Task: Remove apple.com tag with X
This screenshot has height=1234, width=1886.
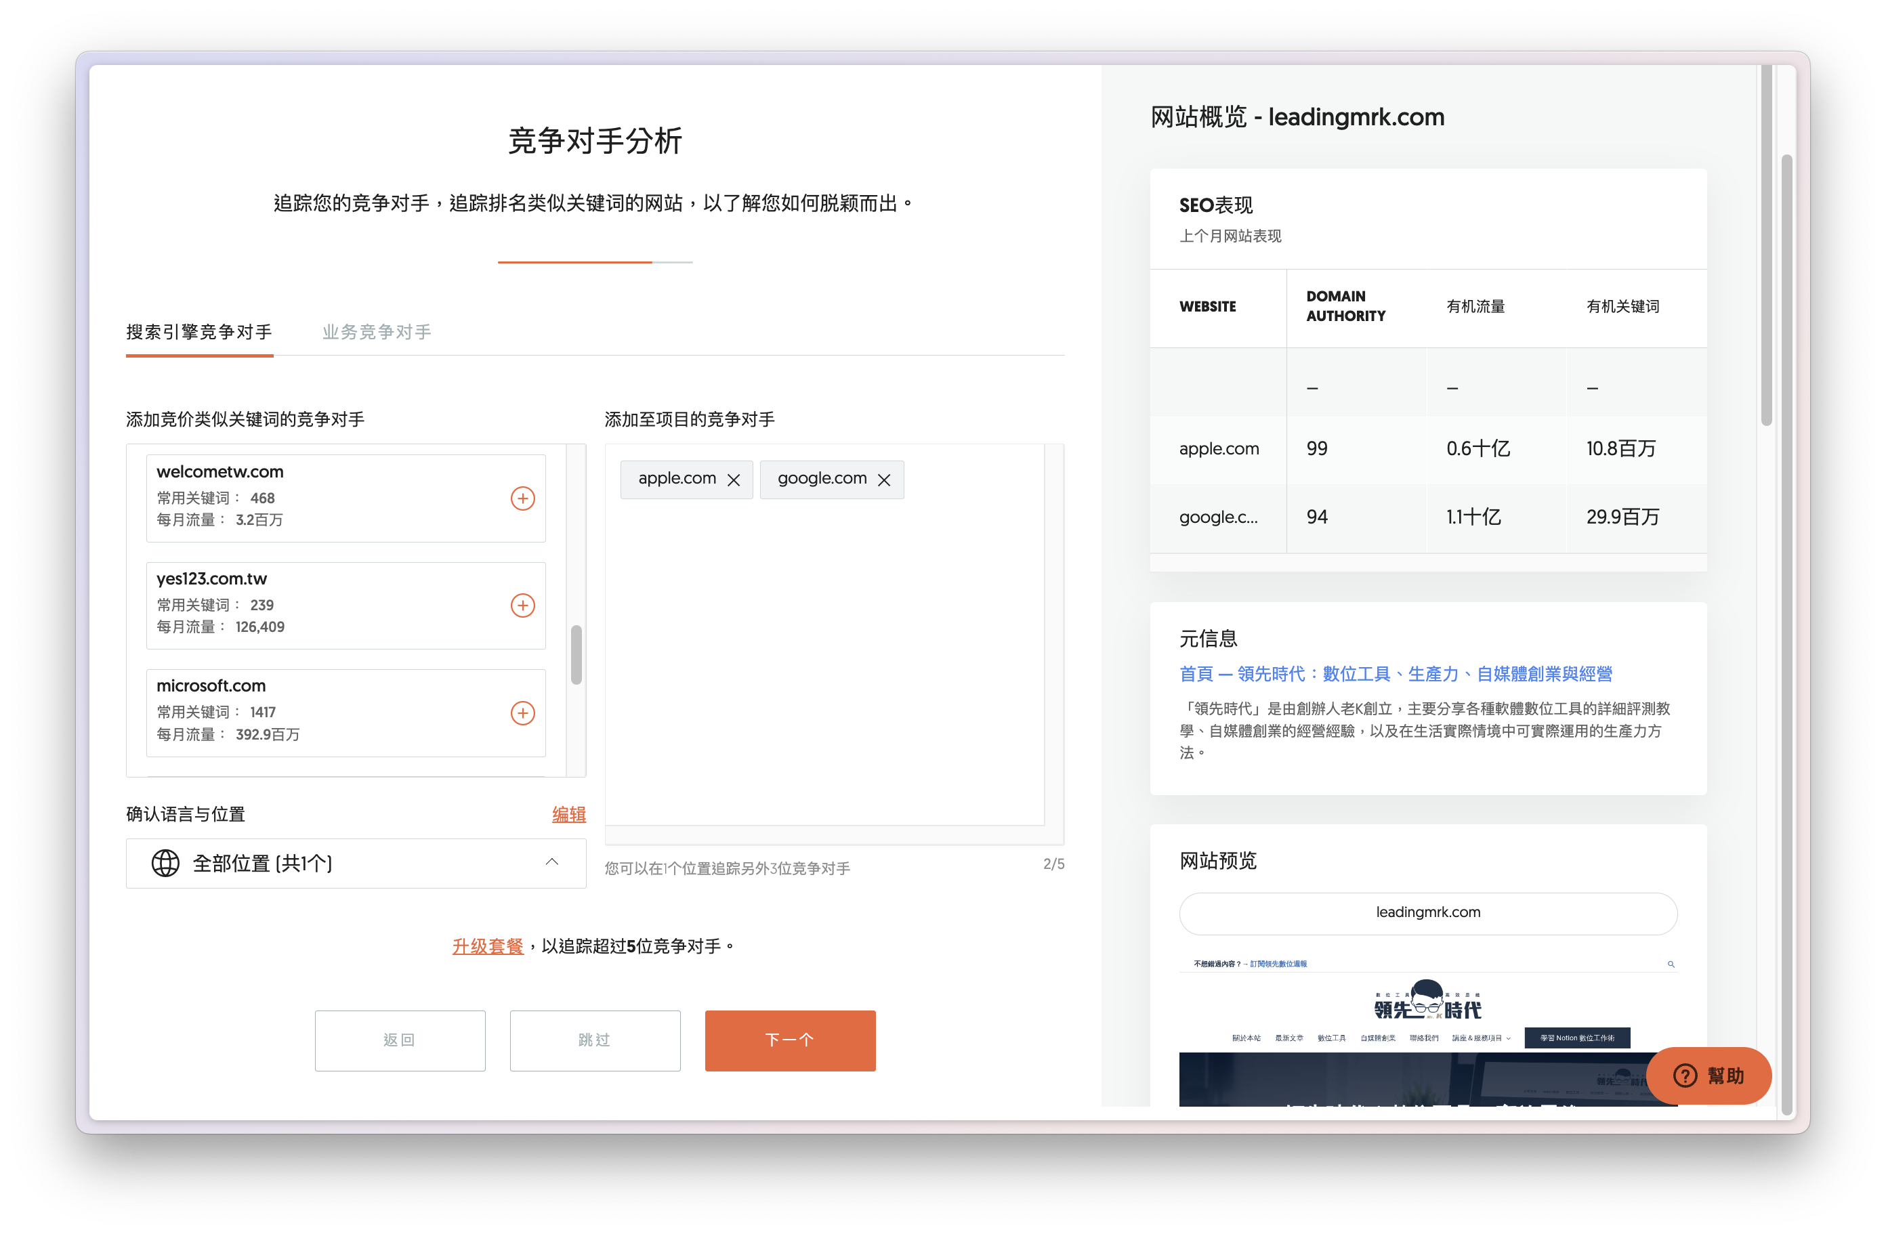Action: [734, 480]
